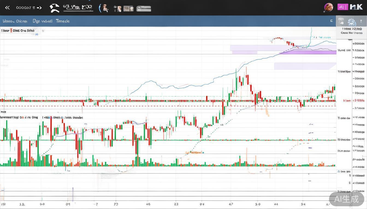Click the blue gear-shaped icon in gray panel
The height and width of the screenshot is (209, 367).
pyautogui.click(x=351, y=21)
